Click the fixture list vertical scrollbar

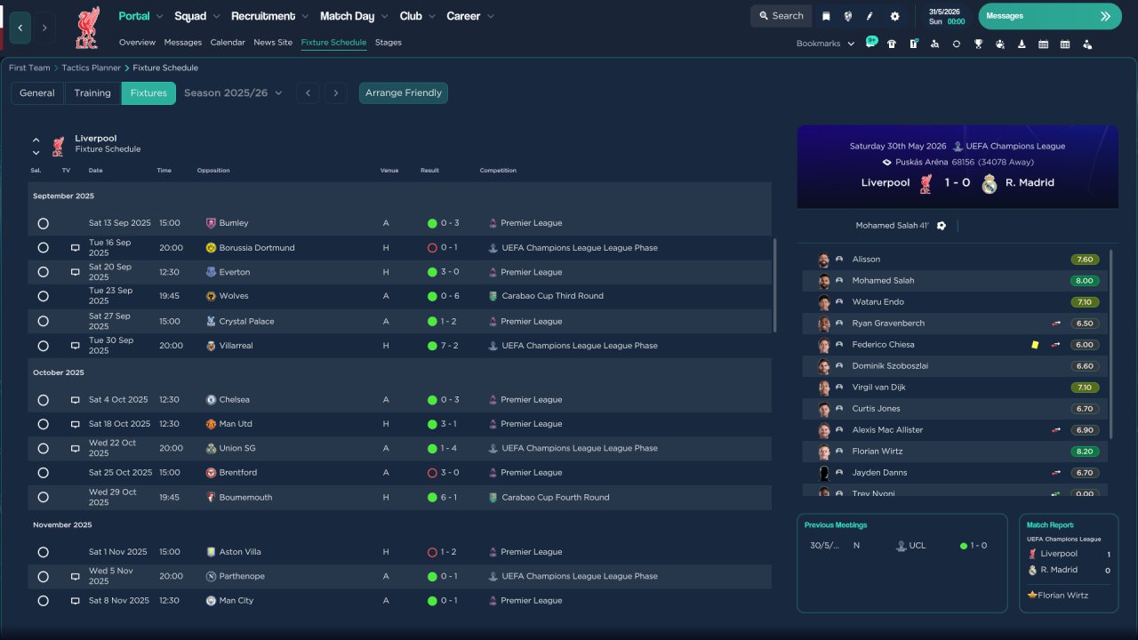coord(775,284)
